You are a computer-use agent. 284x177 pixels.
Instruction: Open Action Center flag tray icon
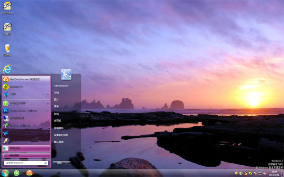point(255,173)
